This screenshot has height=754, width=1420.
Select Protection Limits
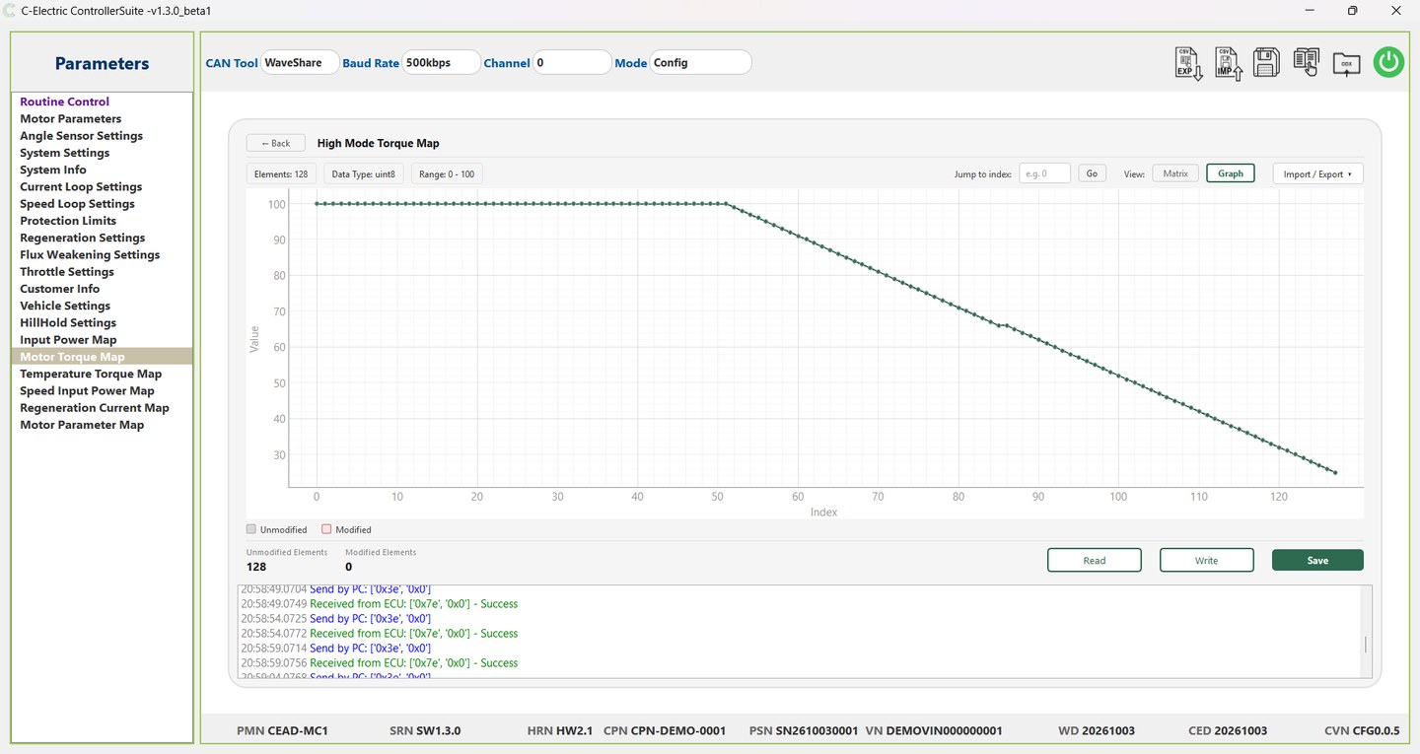coord(68,221)
